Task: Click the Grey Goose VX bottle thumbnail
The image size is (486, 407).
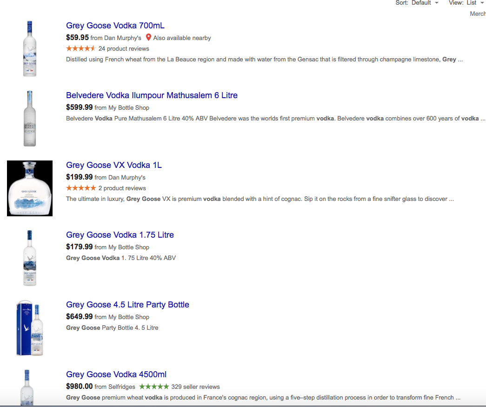Action: coord(30,188)
